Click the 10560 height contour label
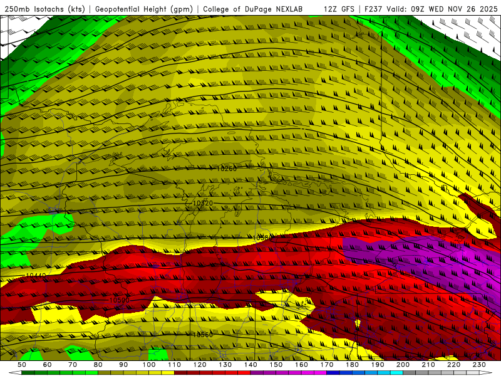Image resolution: width=501 pixels, height=376 pixels. pyautogui.click(x=202, y=335)
